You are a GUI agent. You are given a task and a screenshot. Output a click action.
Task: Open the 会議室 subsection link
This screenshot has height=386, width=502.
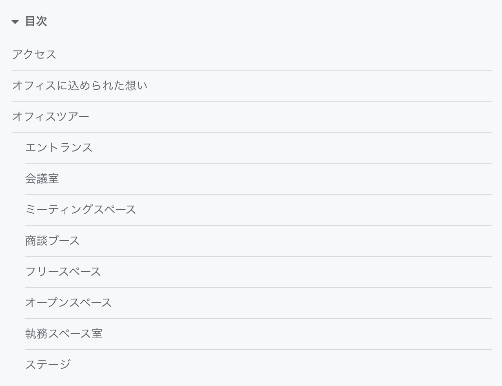[42, 178]
